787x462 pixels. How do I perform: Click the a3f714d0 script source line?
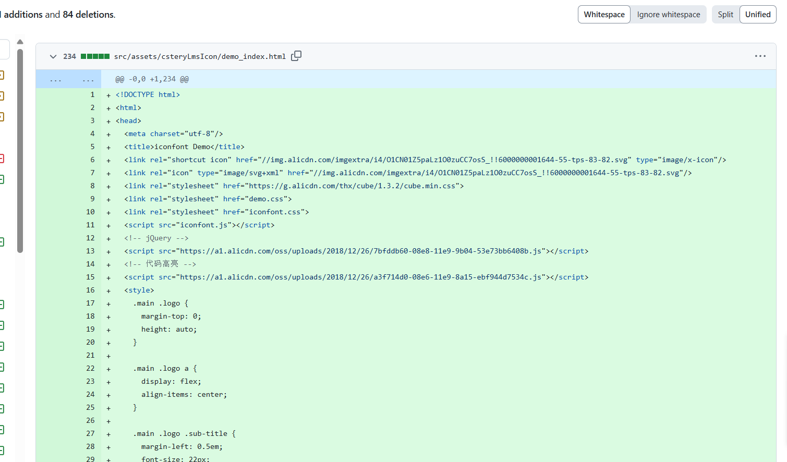(356, 277)
